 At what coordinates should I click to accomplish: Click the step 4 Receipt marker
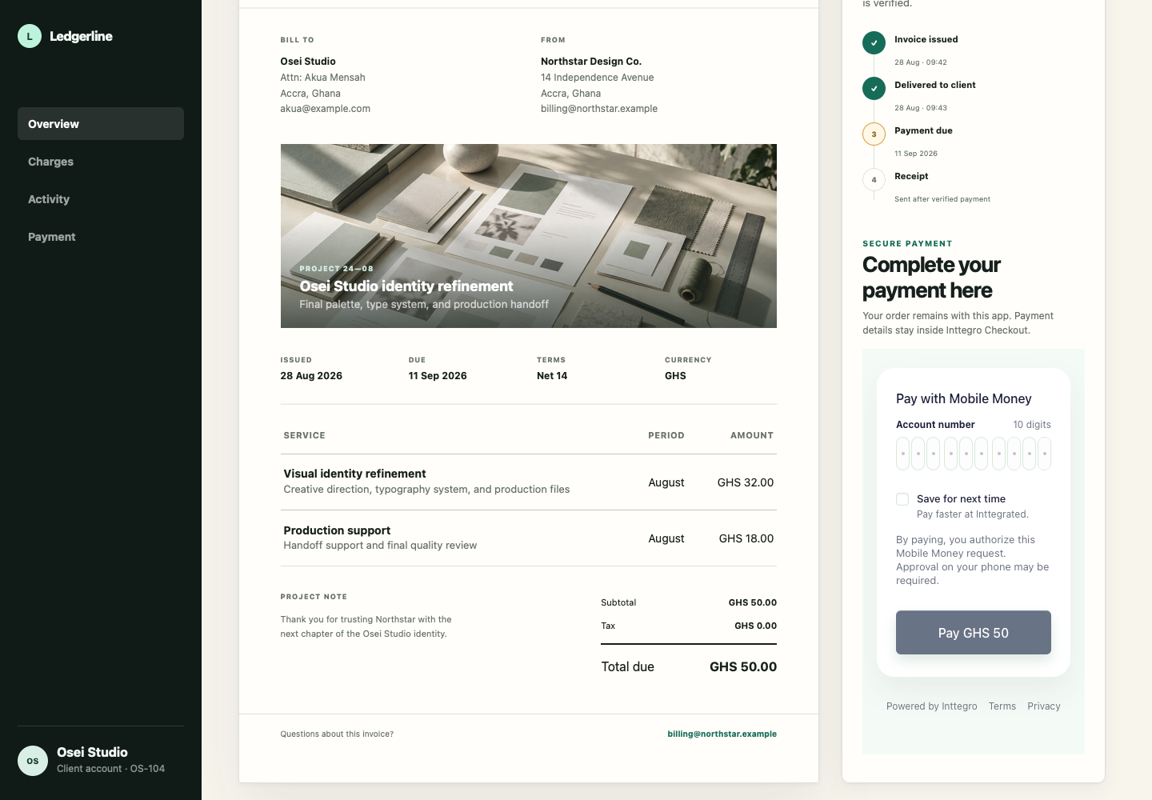[874, 179]
